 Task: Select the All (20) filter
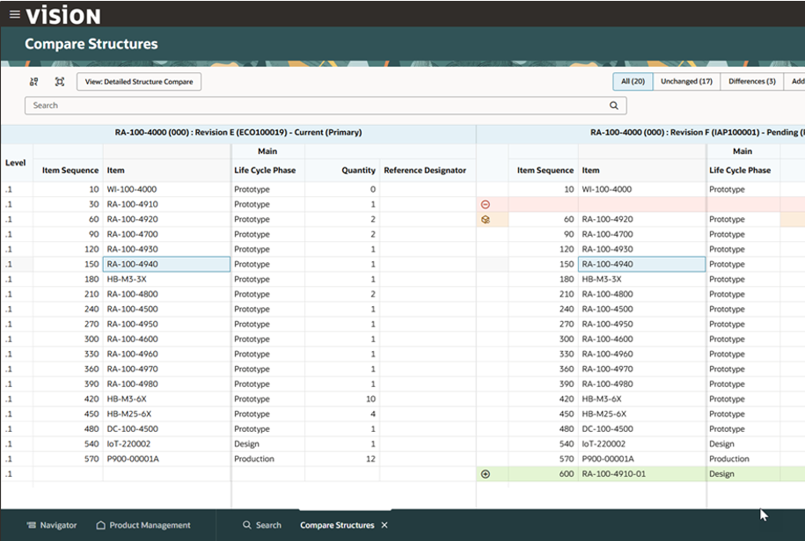point(633,82)
